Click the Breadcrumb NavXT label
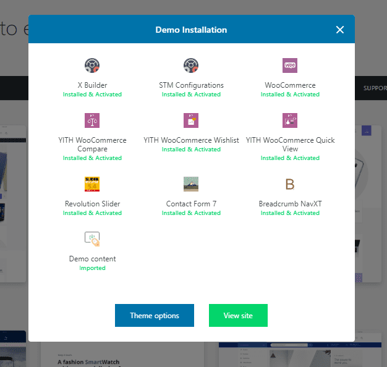Screen dimensions: 387x367 (290, 204)
